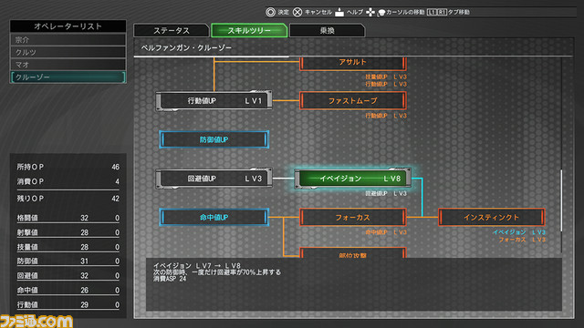Select the インスティンクト skill node

point(491,217)
